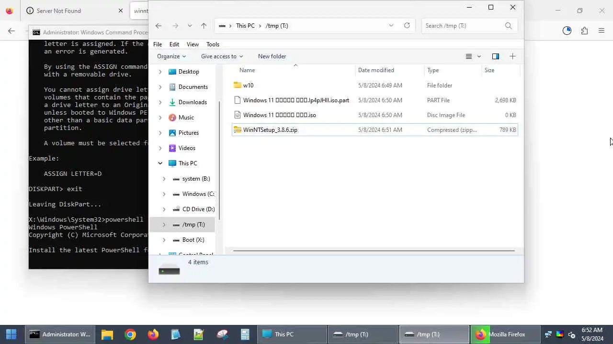This screenshot has width=613, height=344.
Task: Go up one folder level in Explorer
Action: pyautogui.click(x=204, y=26)
